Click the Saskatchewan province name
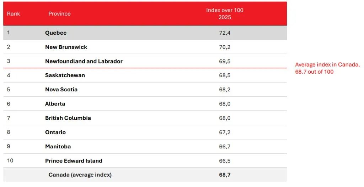The image size is (364, 187). click(x=65, y=75)
